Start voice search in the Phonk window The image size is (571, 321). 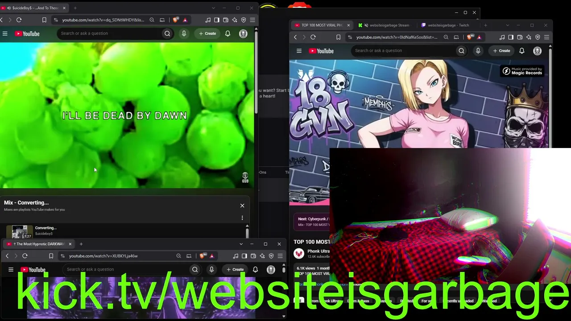point(478,51)
